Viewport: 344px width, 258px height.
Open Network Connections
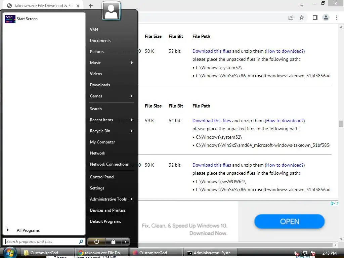[x=109, y=164]
